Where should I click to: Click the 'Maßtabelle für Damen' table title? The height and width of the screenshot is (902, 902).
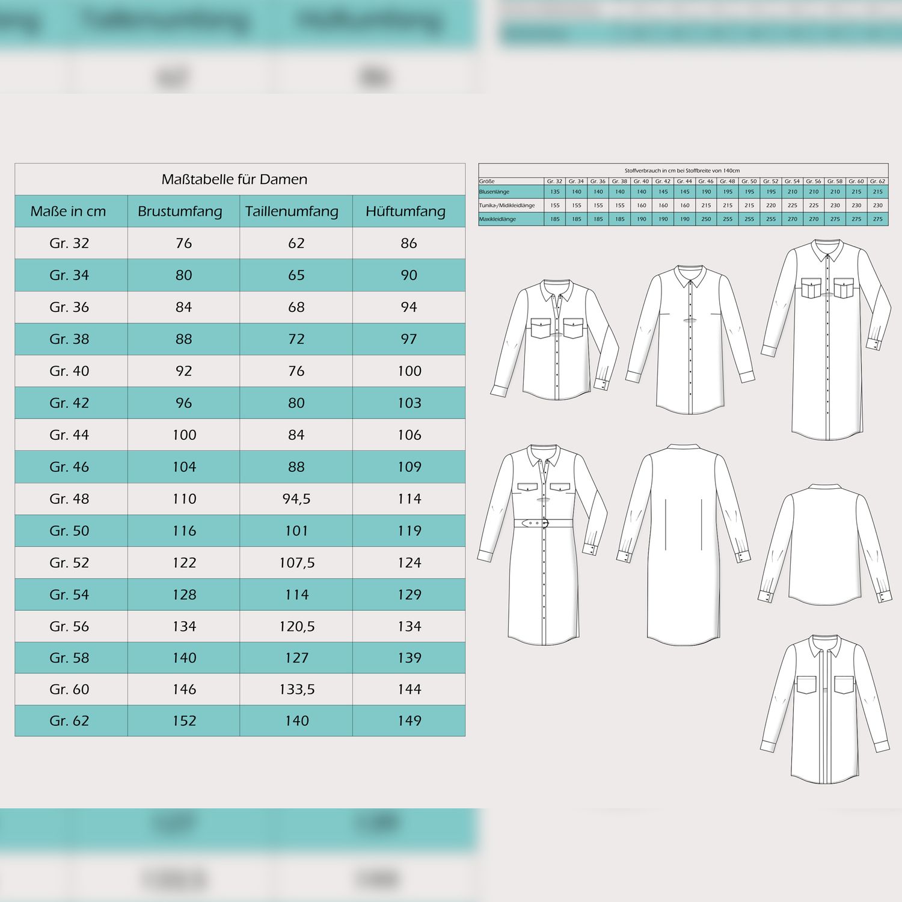pos(235,179)
